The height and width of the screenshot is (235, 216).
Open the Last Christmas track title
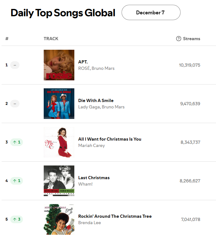coord(94,178)
